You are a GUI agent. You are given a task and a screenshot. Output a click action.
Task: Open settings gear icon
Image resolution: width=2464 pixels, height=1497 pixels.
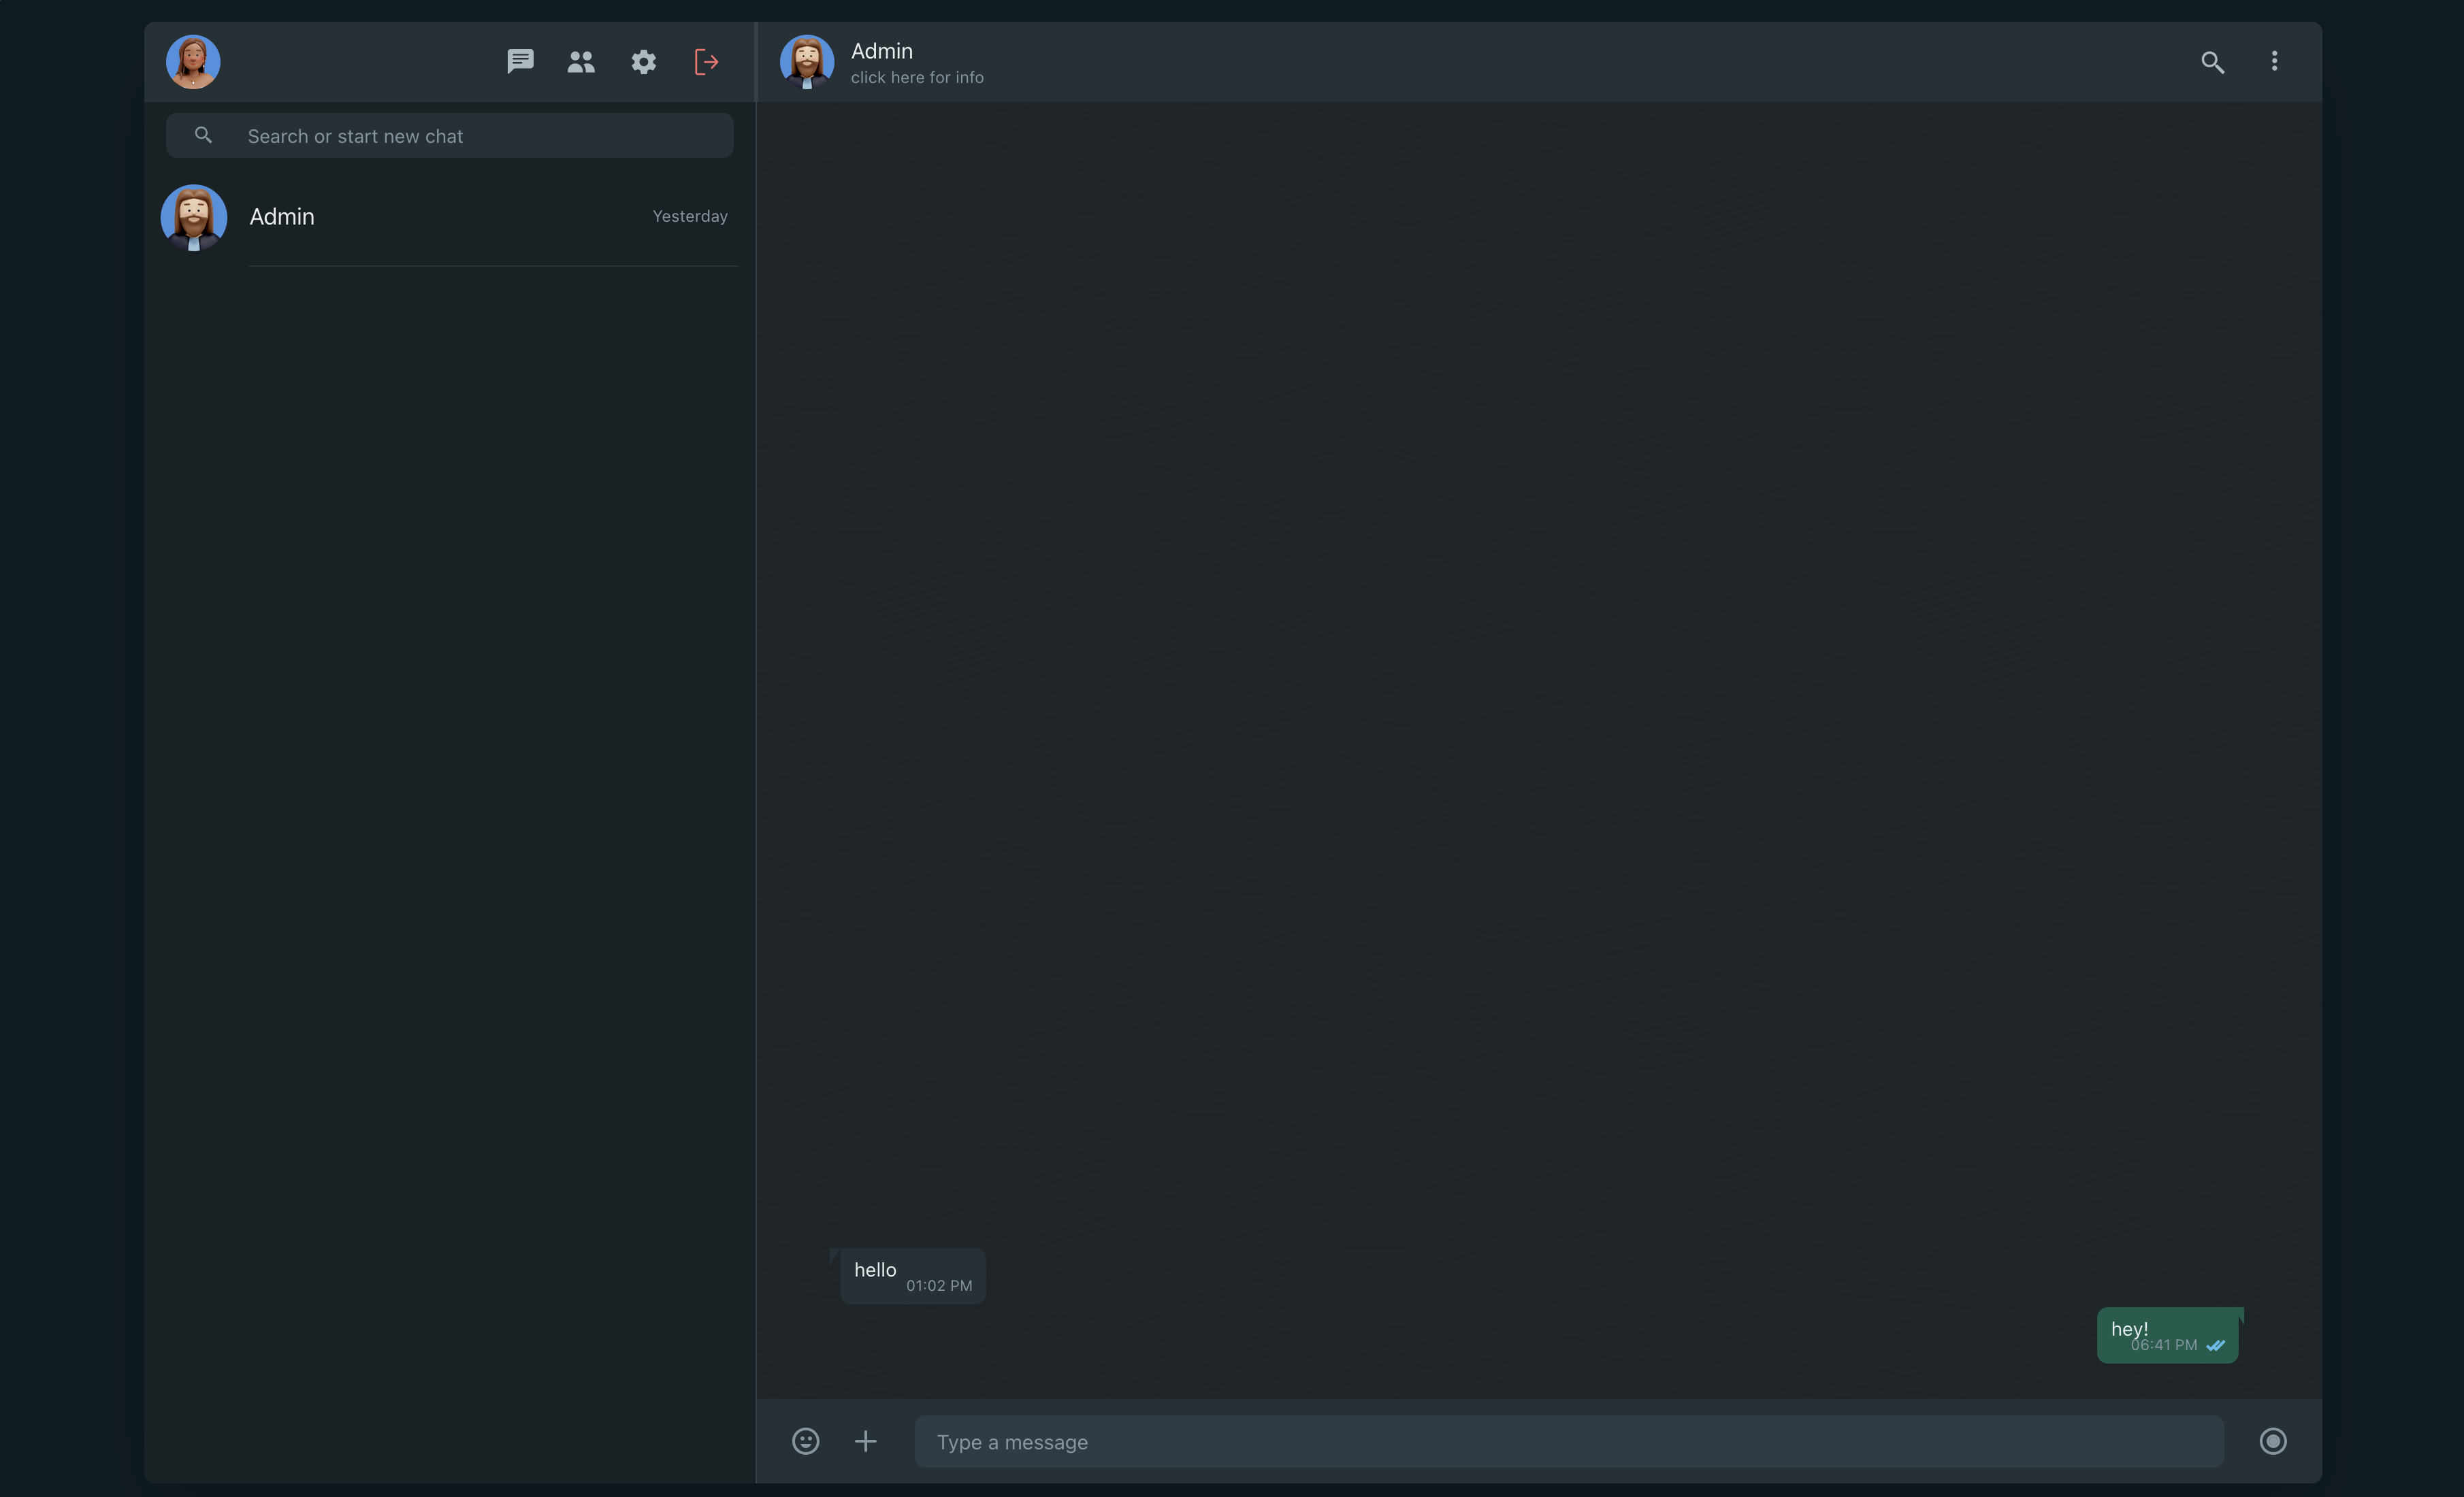[644, 62]
